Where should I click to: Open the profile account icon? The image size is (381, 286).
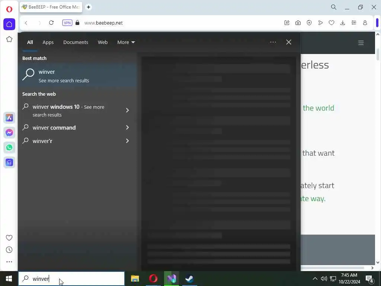365,23
